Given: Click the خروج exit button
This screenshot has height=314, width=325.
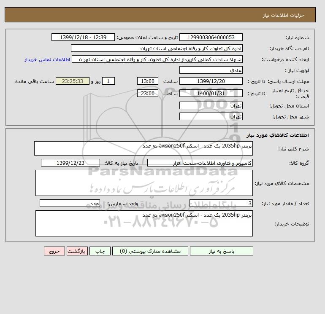Looking at the screenshot, I should click(54, 251).
